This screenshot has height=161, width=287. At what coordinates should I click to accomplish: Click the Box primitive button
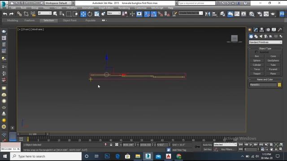[257, 56]
